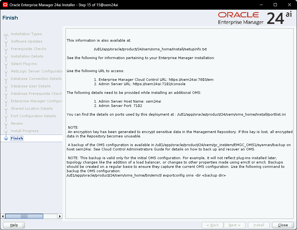Select the Prerequisite Checks step
This screenshot has width=297, height=230.
tap(28, 49)
